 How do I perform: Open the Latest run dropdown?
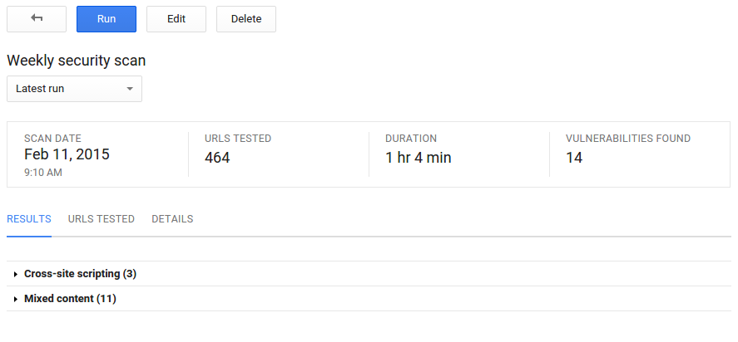[x=74, y=89]
